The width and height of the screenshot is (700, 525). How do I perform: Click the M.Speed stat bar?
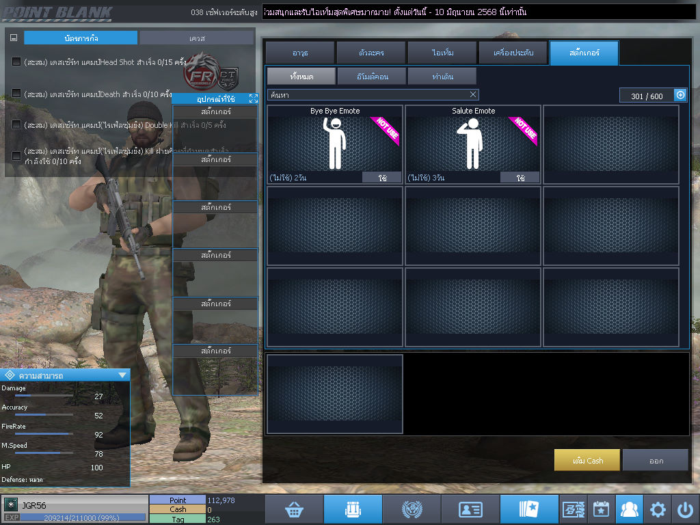(44, 453)
